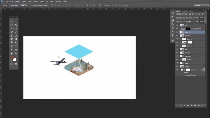This screenshot has width=210, height=118.
Task: Select the Zoom tool in the toolbox
Action: [16, 53]
